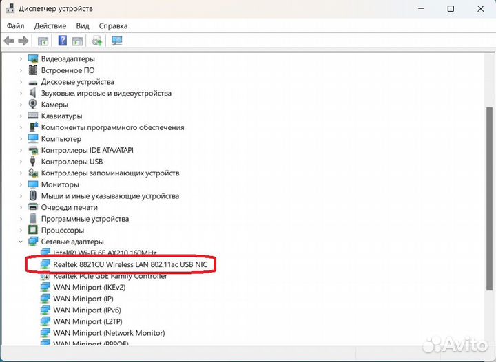
Task: Click the Программные устройства icon
Action: pyautogui.click(x=33, y=218)
